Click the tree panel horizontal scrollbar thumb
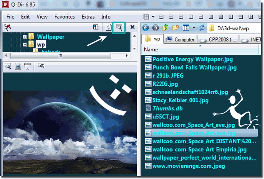 click(60, 56)
